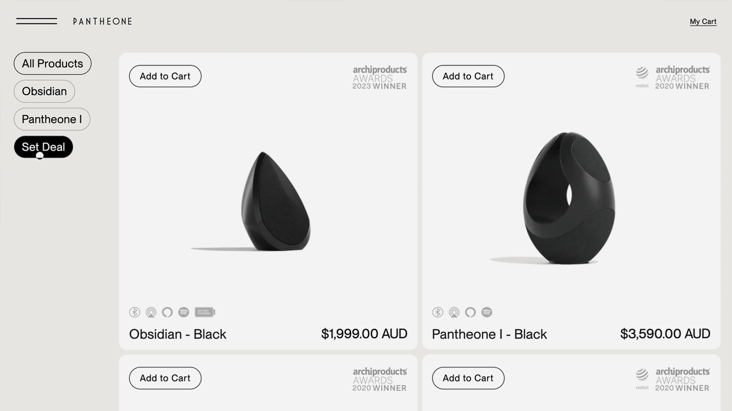This screenshot has height=411, width=732.
Task: Add Obsidian - Black to cart
Action: pos(165,76)
